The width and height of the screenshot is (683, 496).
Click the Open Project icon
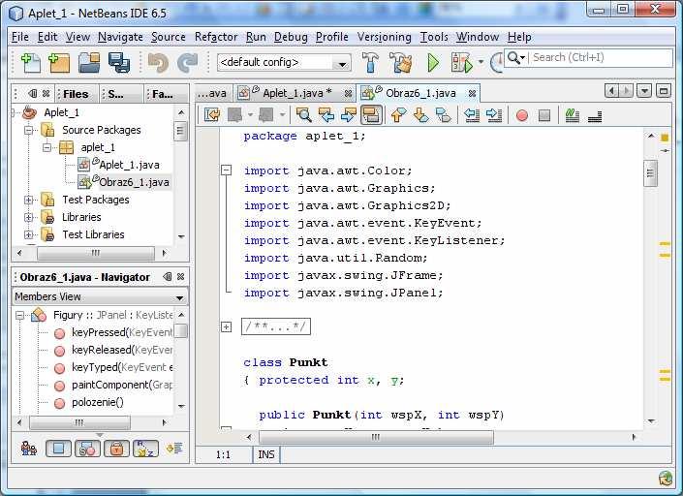[89, 63]
